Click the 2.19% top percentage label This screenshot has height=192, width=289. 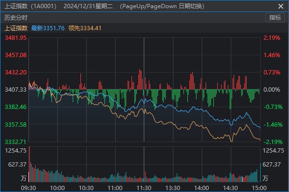[272, 38]
